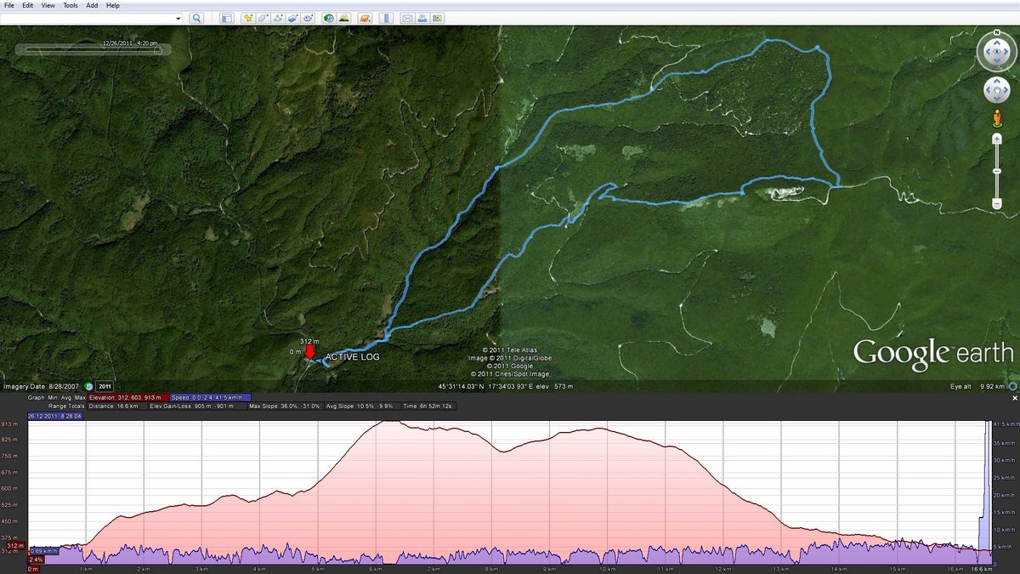1020x574 pixels.
Task: Click the status bar streaming indicator circle
Action: (x=1013, y=387)
